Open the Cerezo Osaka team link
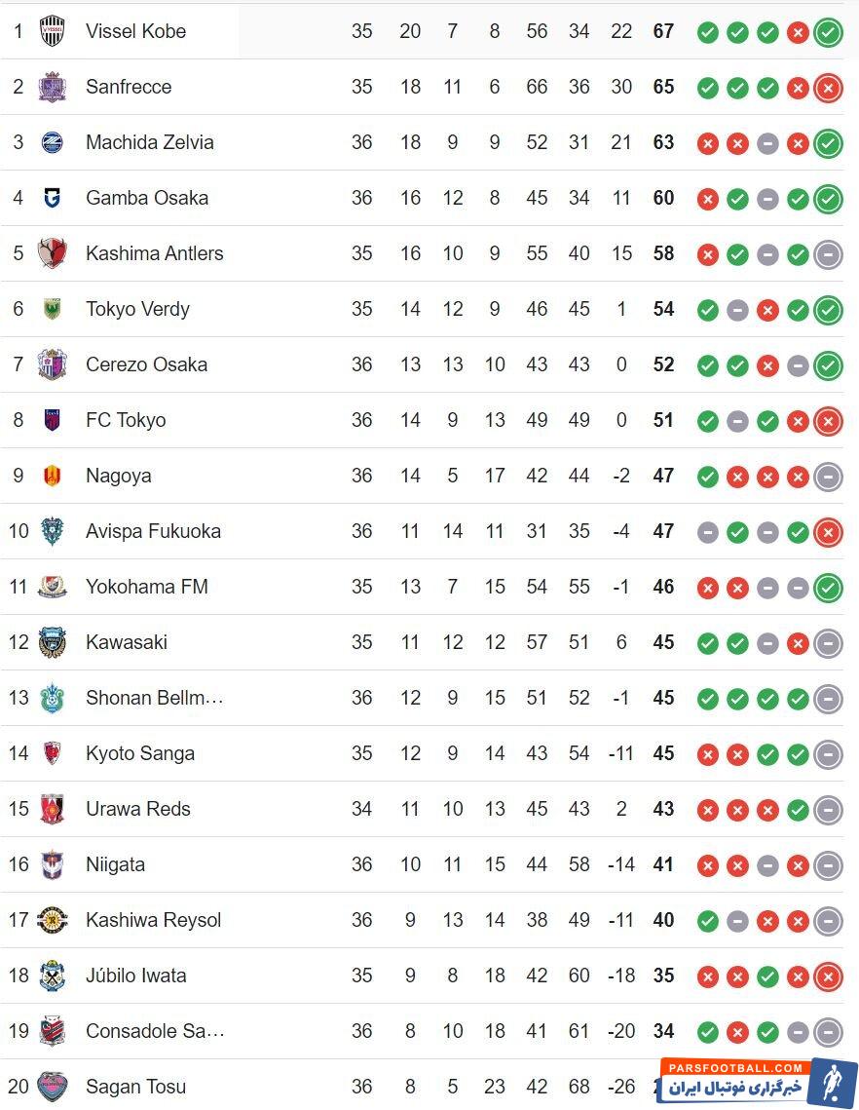Viewport: 859px width, 1110px height. tap(146, 364)
